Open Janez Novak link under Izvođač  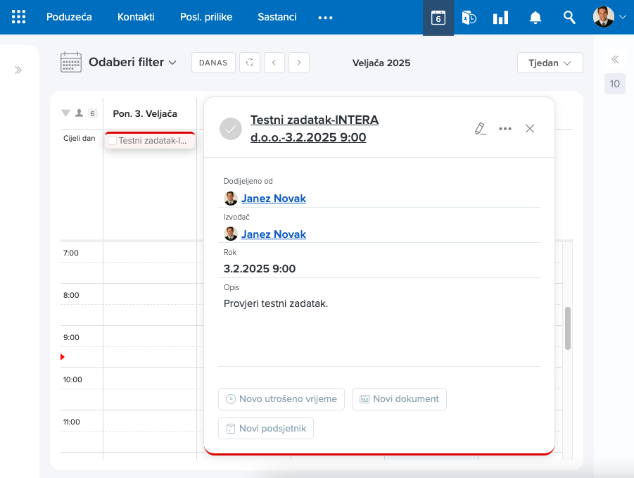[273, 234]
